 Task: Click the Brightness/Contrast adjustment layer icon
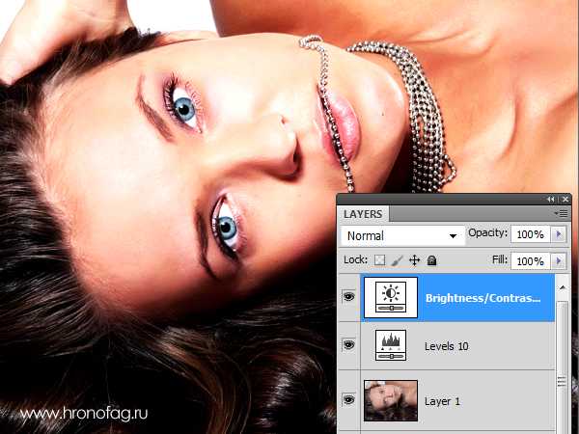[x=391, y=297]
